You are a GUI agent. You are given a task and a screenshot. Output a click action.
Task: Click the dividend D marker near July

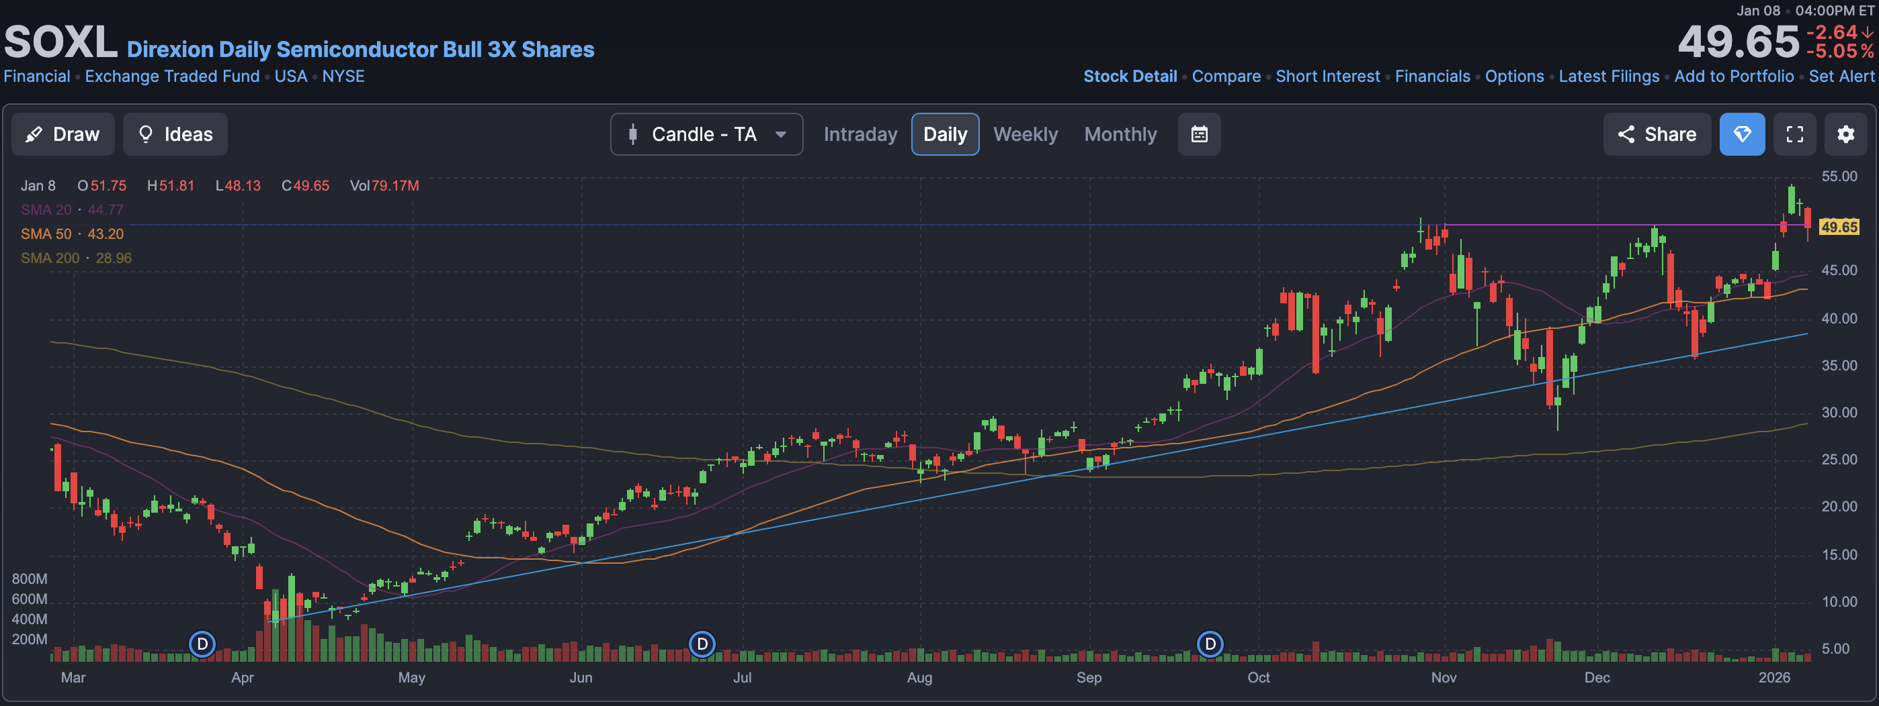tap(702, 644)
